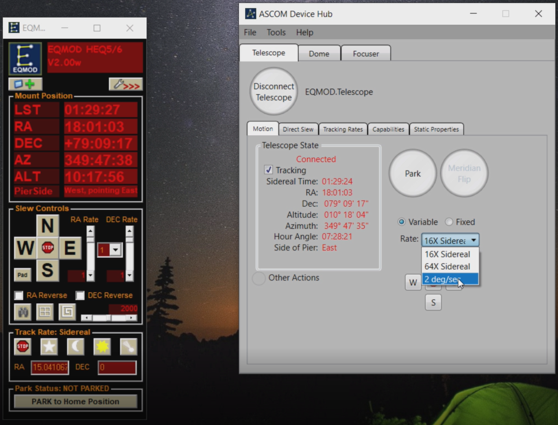Image resolution: width=558 pixels, height=425 pixels.
Task: Click the add display button with green plus
Action: [25, 84]
